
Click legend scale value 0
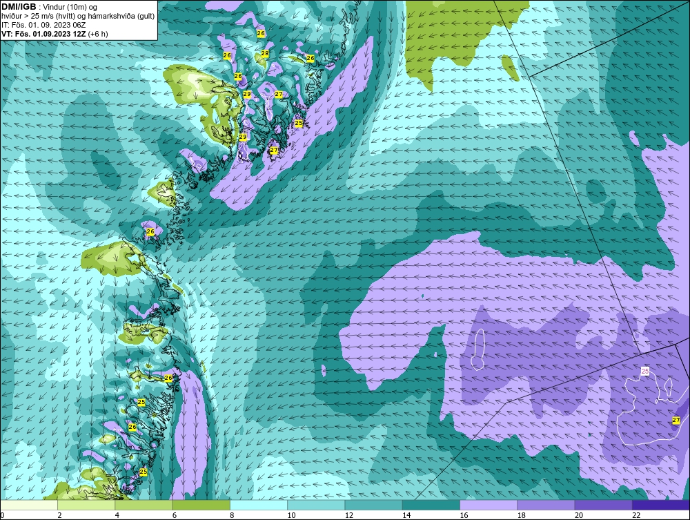point(2,516)
